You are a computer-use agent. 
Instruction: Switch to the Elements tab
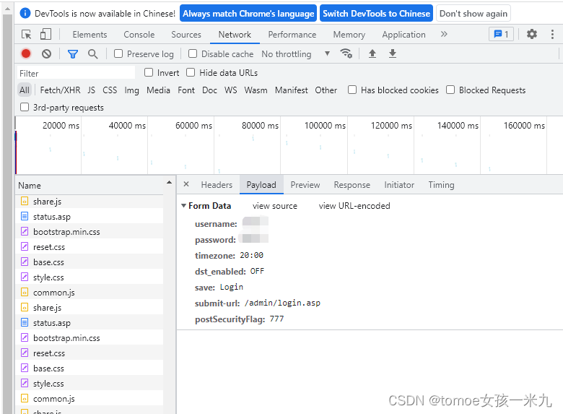[x=90, y=35]
